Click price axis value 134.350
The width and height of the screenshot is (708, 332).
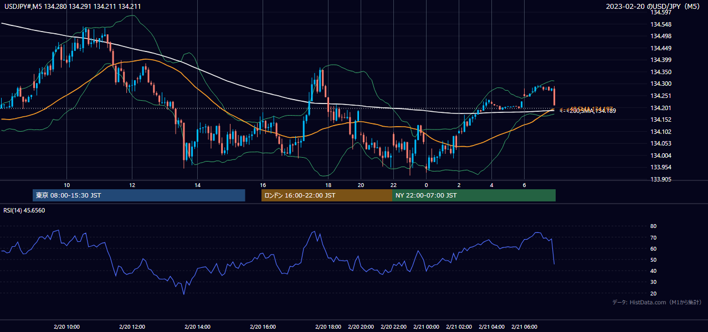[661, 72]
